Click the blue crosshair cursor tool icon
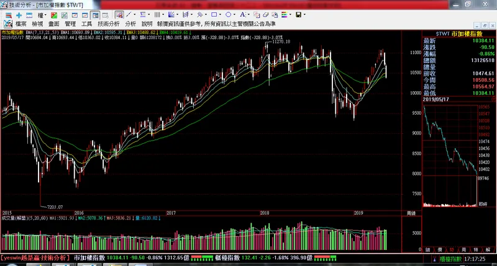 point(19,14)
